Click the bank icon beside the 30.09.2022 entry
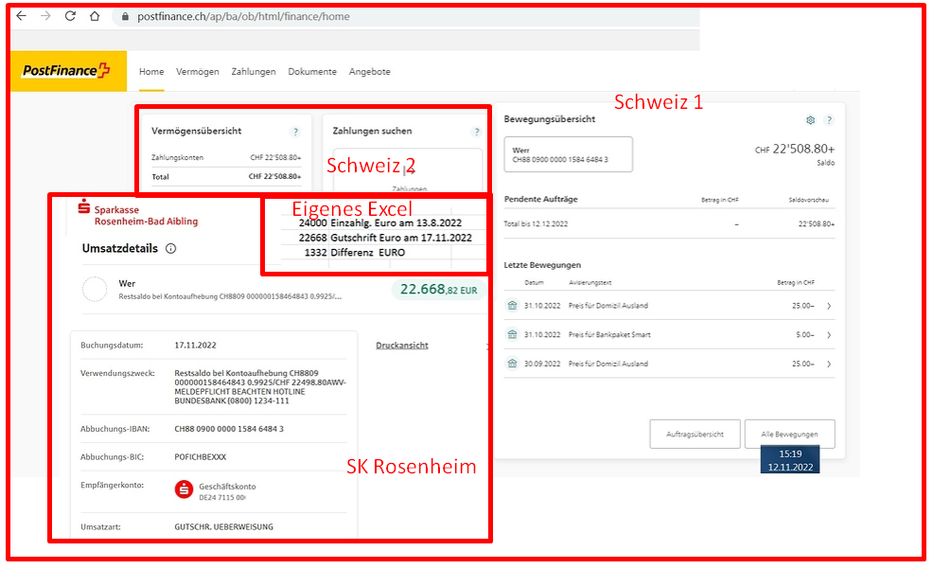933x569 pixels. [512, 363]
